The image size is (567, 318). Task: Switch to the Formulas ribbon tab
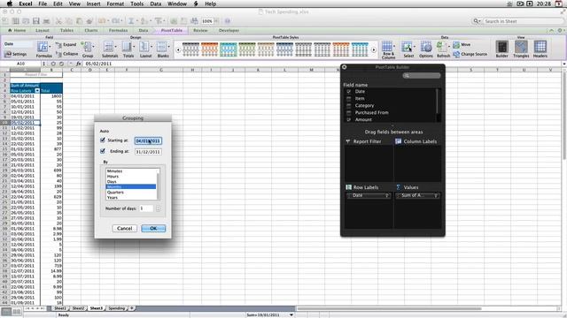tap(118, 31)
